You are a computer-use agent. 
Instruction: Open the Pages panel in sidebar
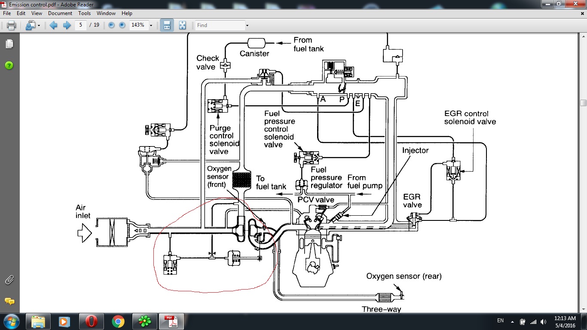pos(9,44)
